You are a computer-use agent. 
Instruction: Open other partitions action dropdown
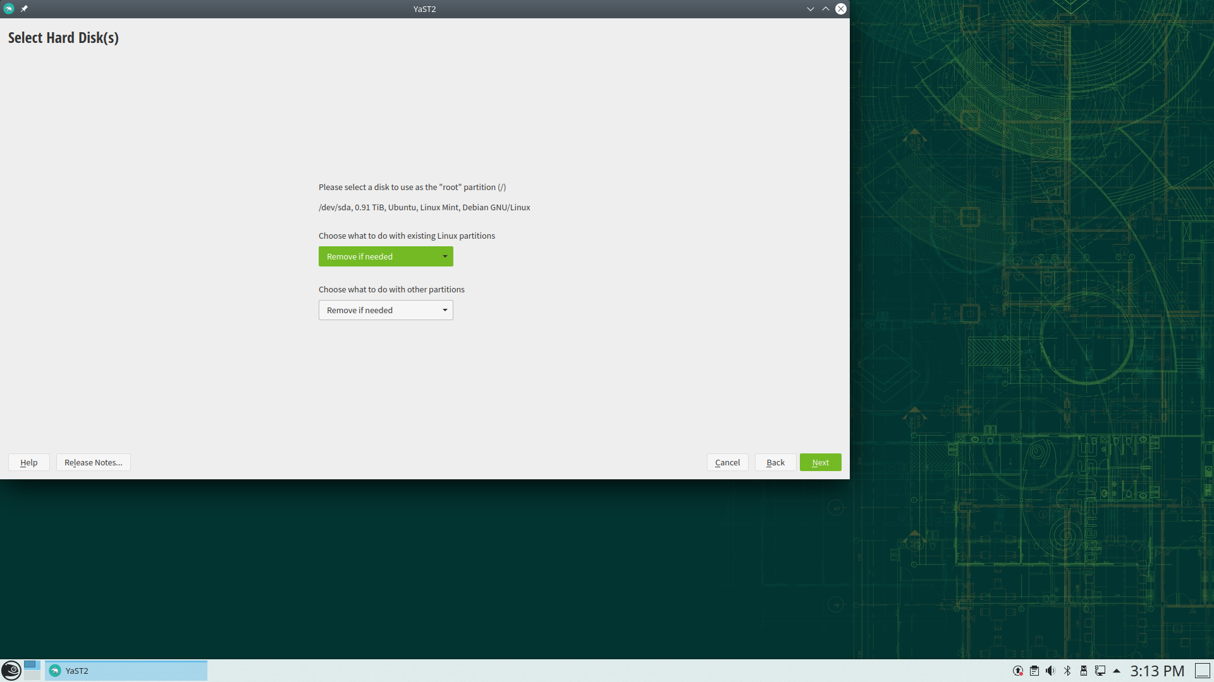click(386, 310)
